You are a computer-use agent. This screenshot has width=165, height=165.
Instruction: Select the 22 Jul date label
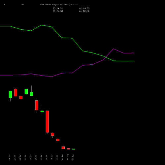[x=20, y=157]
